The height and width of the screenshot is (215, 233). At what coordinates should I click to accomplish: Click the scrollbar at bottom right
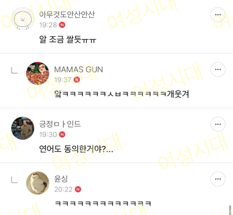[x=230, y=210]
